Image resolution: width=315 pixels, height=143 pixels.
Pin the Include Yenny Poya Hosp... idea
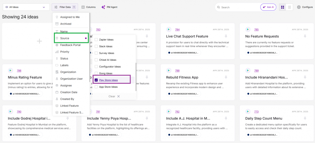pyautogui.click(x=147, y=118)
